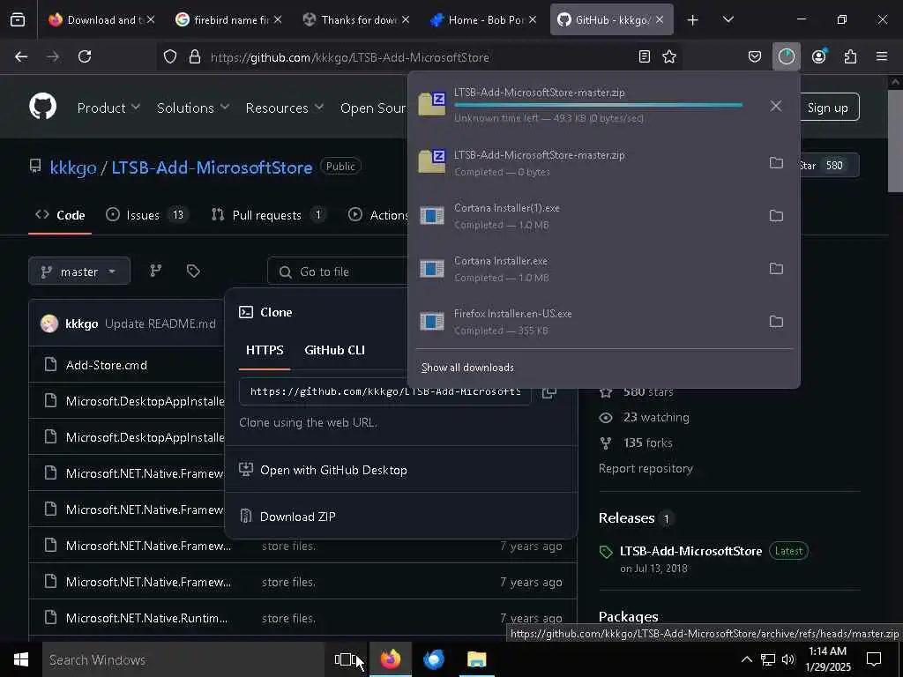Click Sign up button
Screen dimensions: 903x677
click(827, 108)
